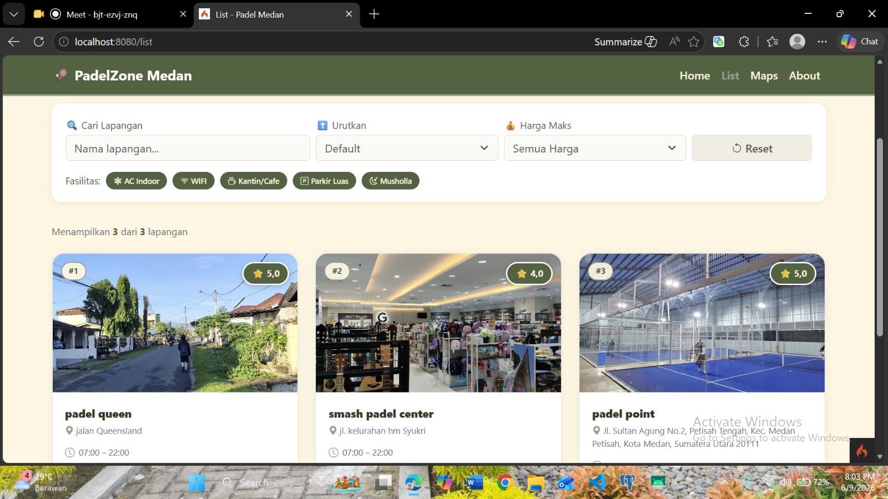Open Google Chrome from the taskbar
Screen dimensions: 888x499
504,483
